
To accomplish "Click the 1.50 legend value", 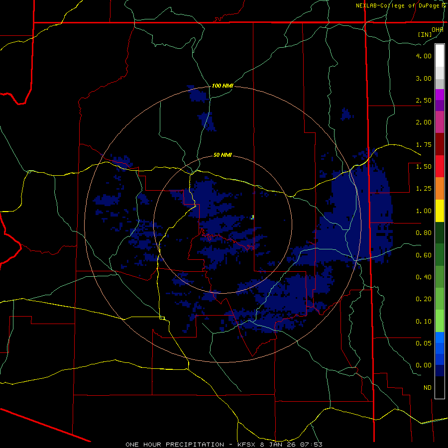I will click(x=424, y=167).
